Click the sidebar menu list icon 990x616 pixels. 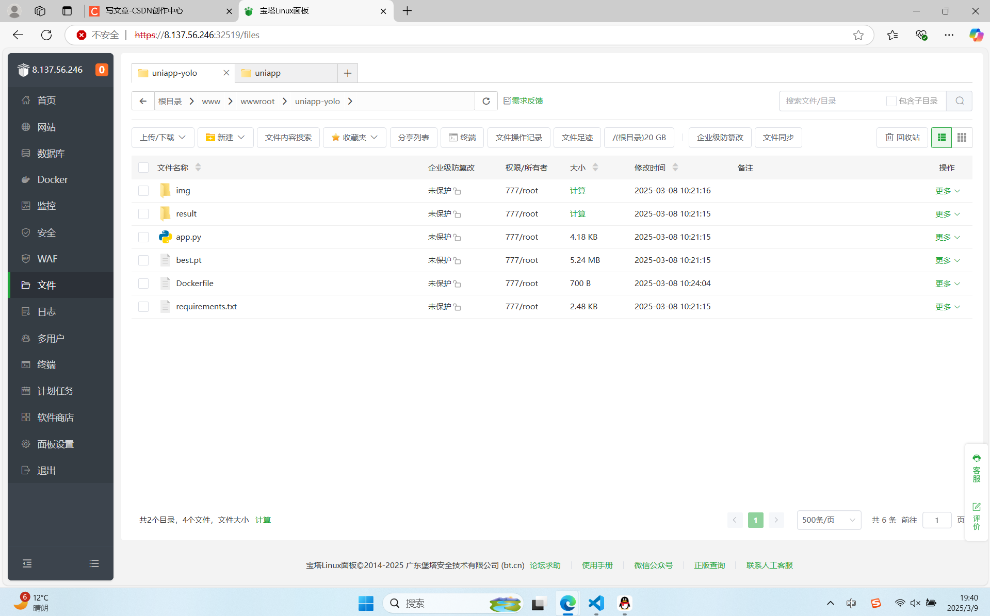[94, 563]
